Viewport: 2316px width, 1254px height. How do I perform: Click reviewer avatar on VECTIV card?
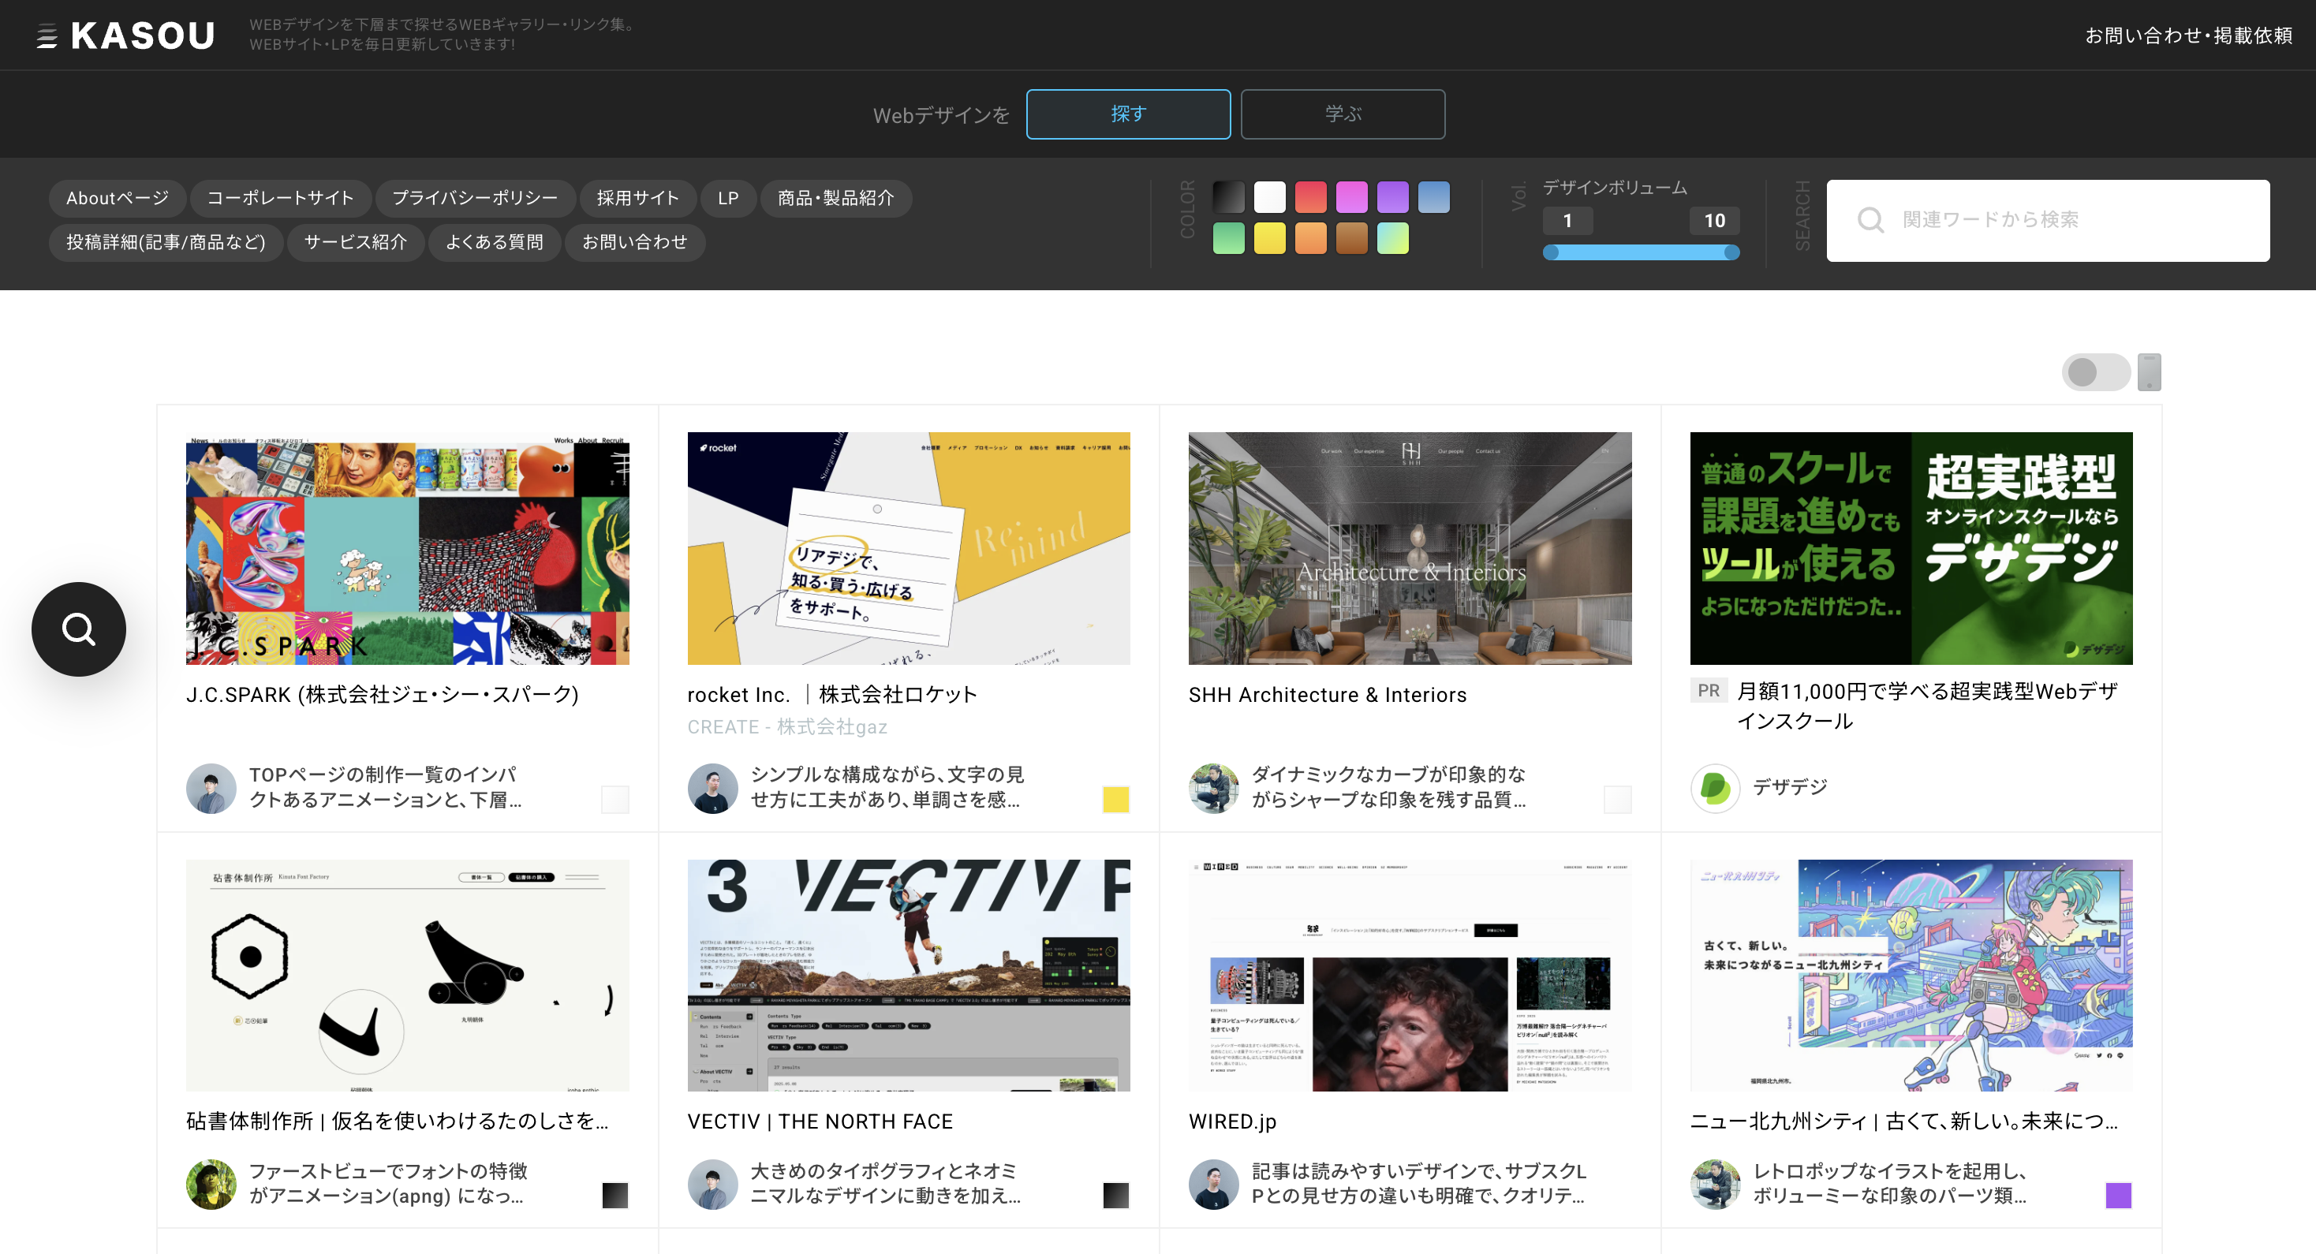713,1184
